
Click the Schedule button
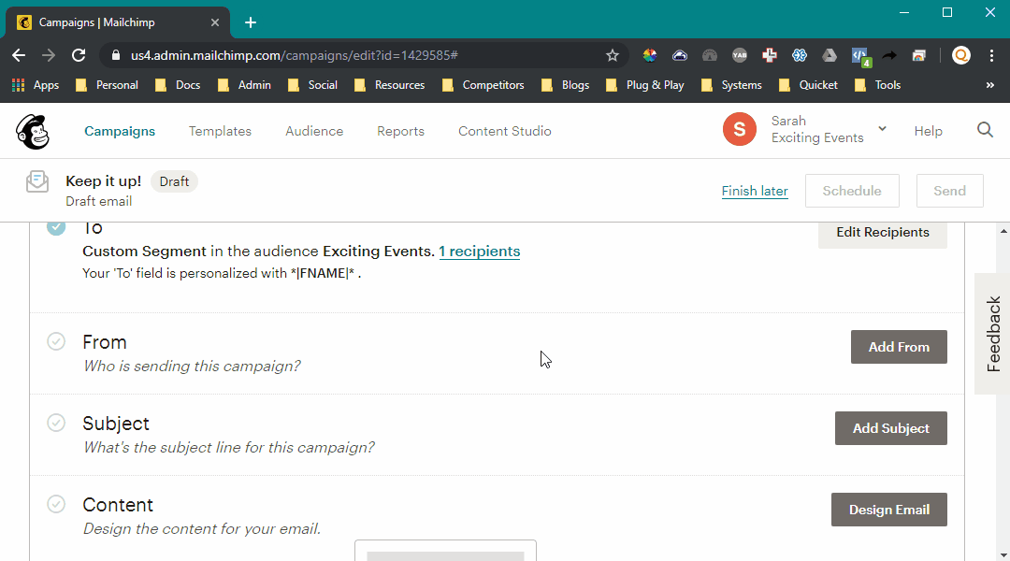pyautogui.click(x=852, y=191)
